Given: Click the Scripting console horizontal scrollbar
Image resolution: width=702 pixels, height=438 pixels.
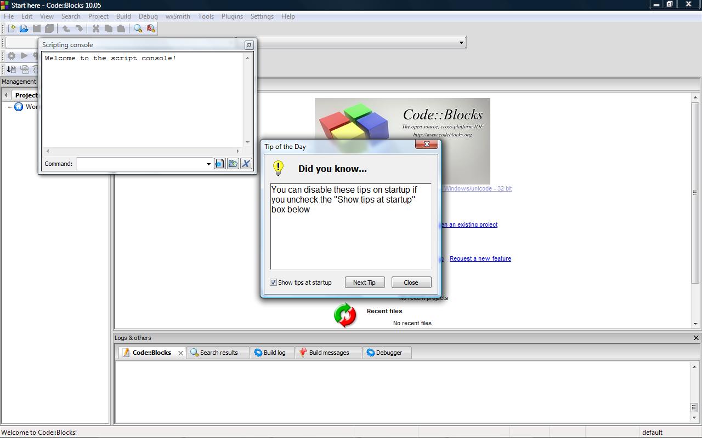Looking at the screenshot, I should [x=143, y=151].
